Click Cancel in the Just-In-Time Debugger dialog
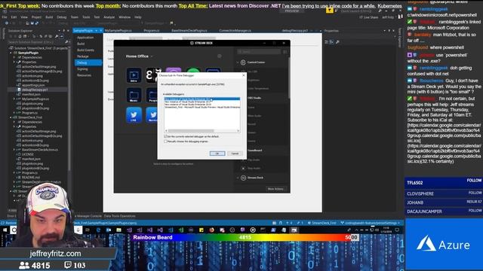The image size is (483, 271). [x=235, y=154]
